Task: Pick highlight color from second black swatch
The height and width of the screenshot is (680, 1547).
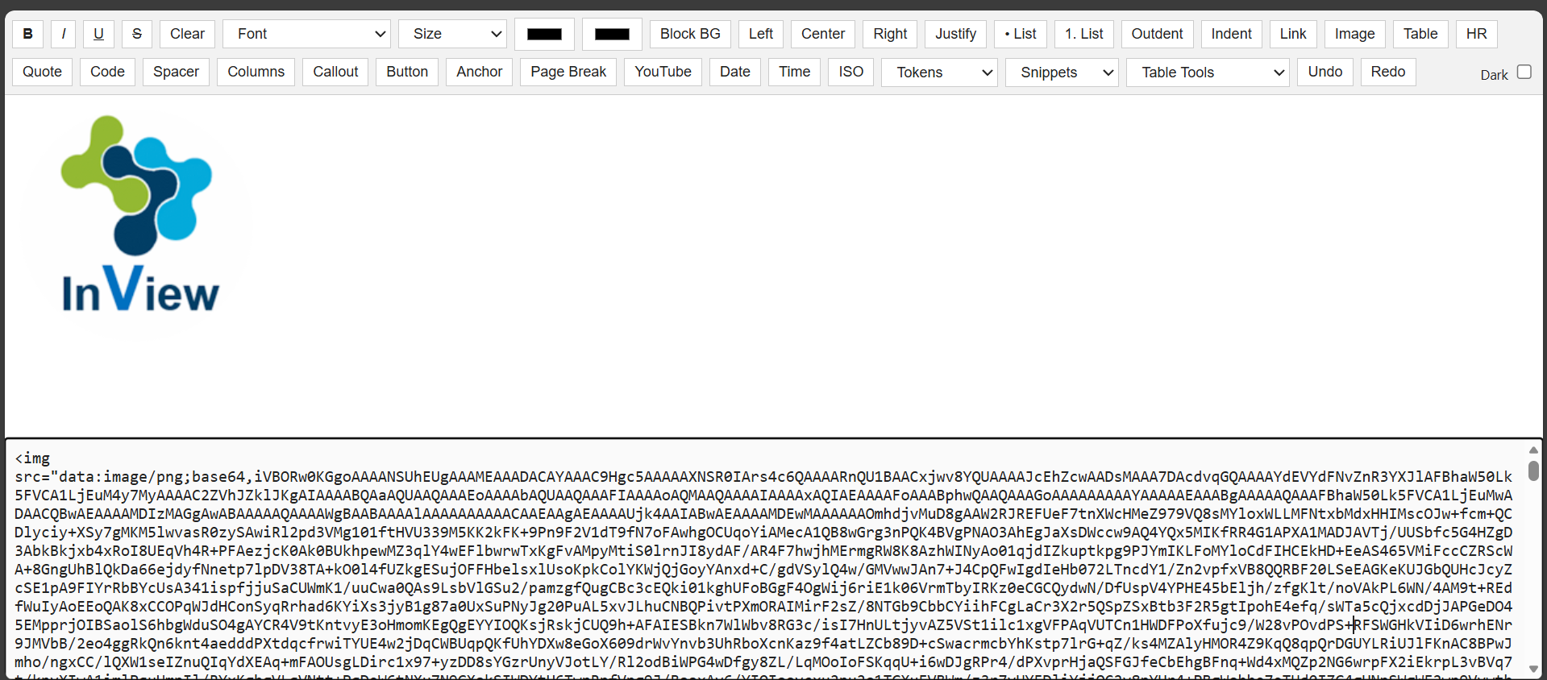Action: tap(613, 34)
